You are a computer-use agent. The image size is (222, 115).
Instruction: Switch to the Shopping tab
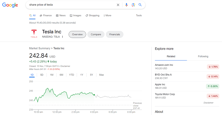click(92, 16)
